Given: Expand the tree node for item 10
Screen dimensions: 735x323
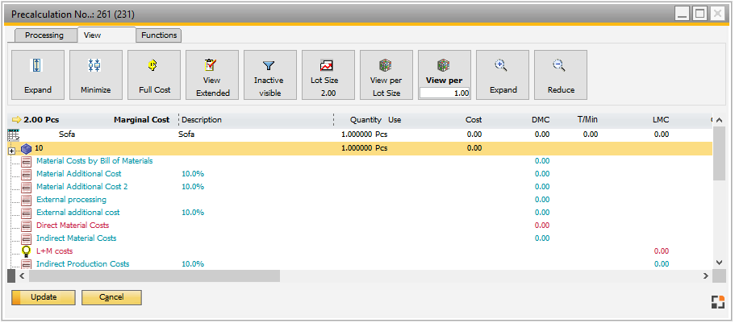Looking at the screenshot, I should click(x=12, y=149).
